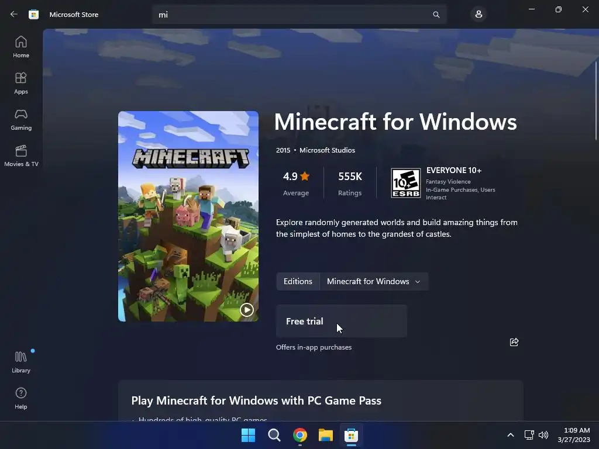Click the search box containing 'mi'
The height and width of the screenshot is (449, 599).
299,15
